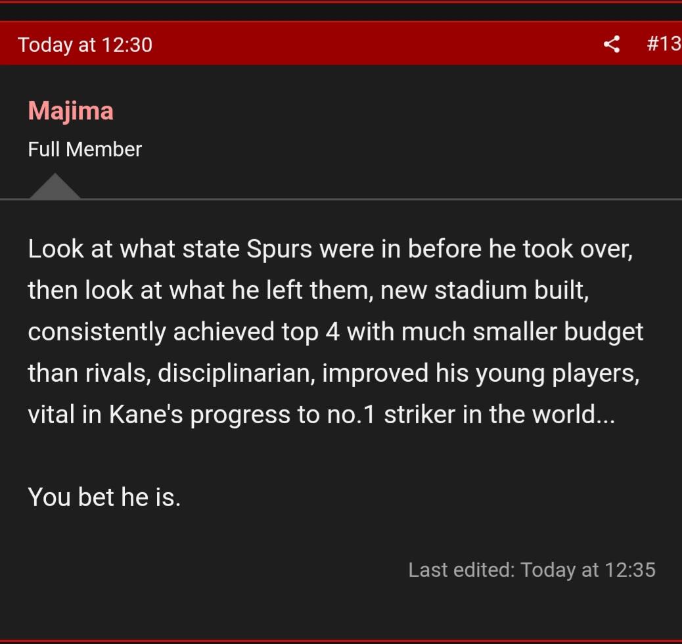Click the line about Kane's progress

point(321,415)
